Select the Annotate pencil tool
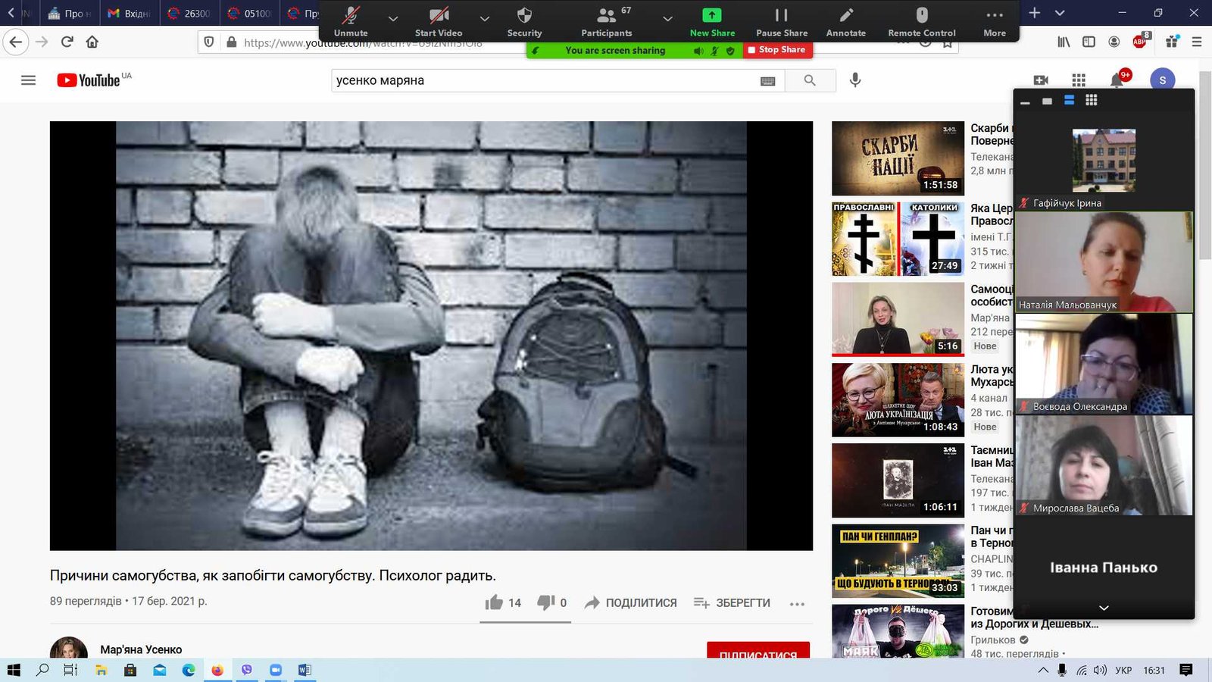Screen dimensions: 1212x682 [x=846, y=16]
